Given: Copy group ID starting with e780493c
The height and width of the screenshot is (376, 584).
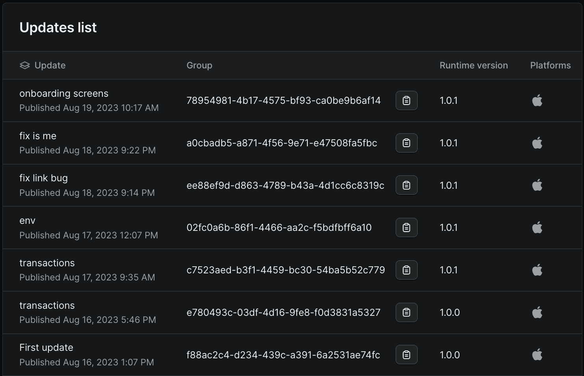Looking at the screenshot, I should pos(406,313).
